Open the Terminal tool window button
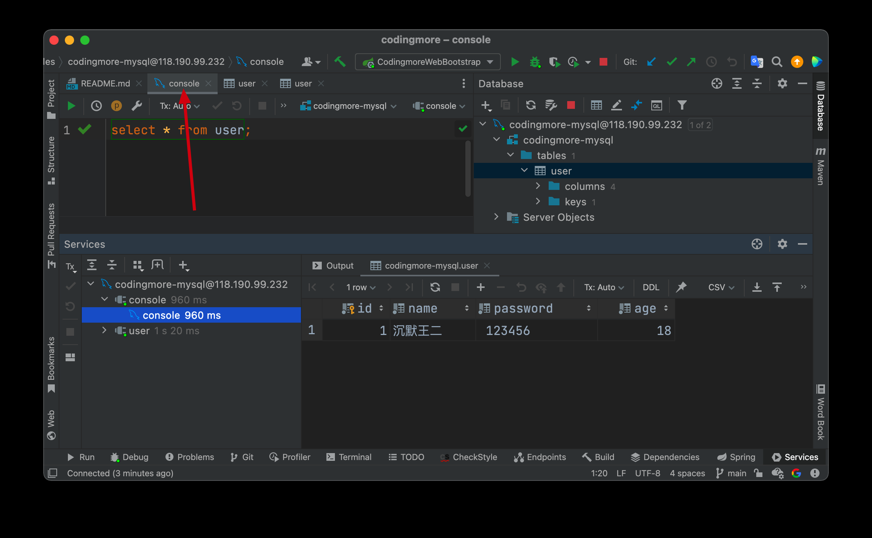 point(349,457)
